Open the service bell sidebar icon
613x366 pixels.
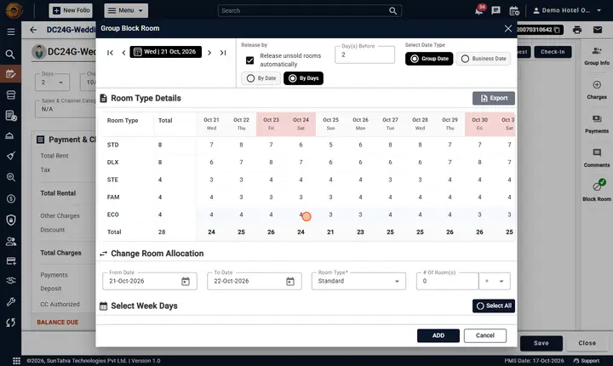(10, 135)
